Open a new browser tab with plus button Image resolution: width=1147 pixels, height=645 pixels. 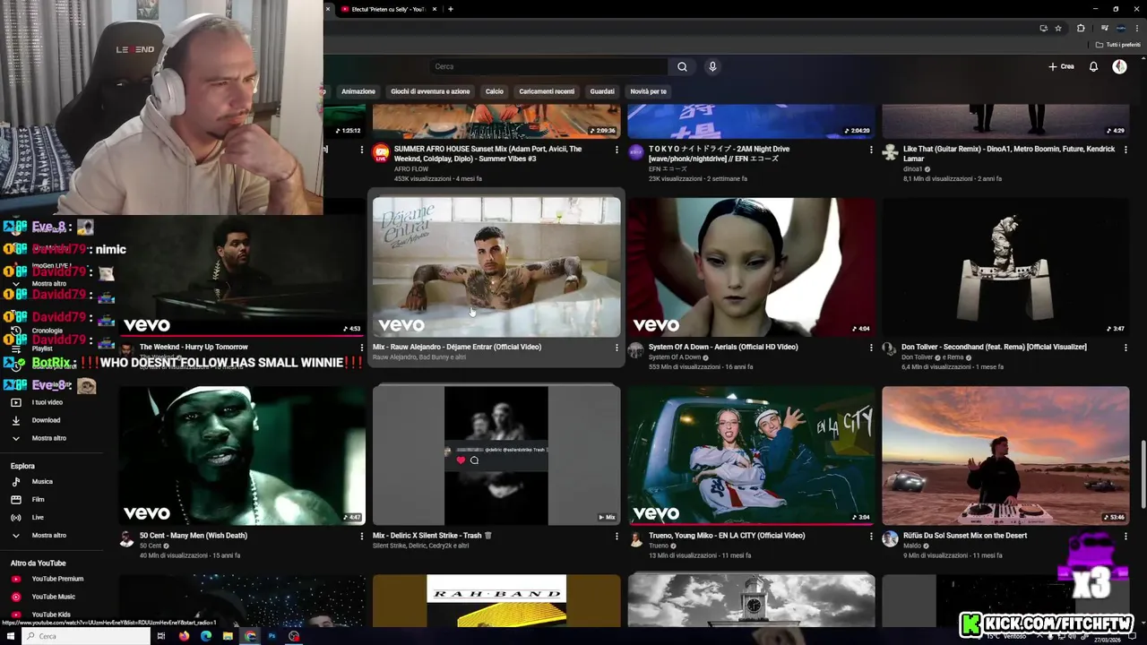click(450, 9)
